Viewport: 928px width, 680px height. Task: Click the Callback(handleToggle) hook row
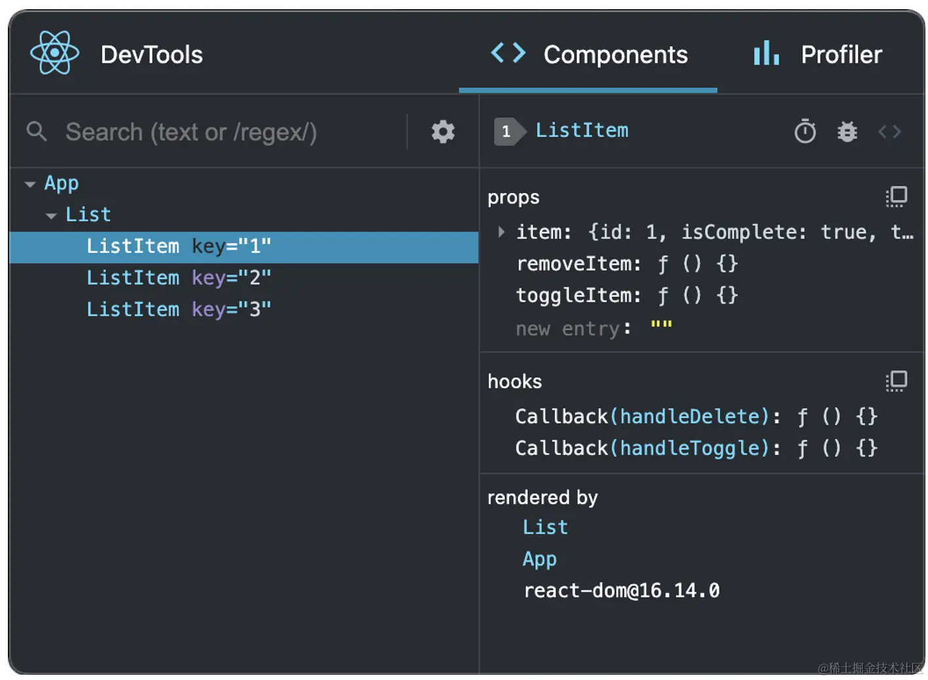pyautogui.click(x=696, y=448)
